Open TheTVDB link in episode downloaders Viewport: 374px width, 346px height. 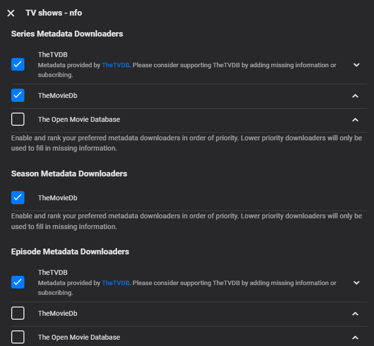pos(116,283)
